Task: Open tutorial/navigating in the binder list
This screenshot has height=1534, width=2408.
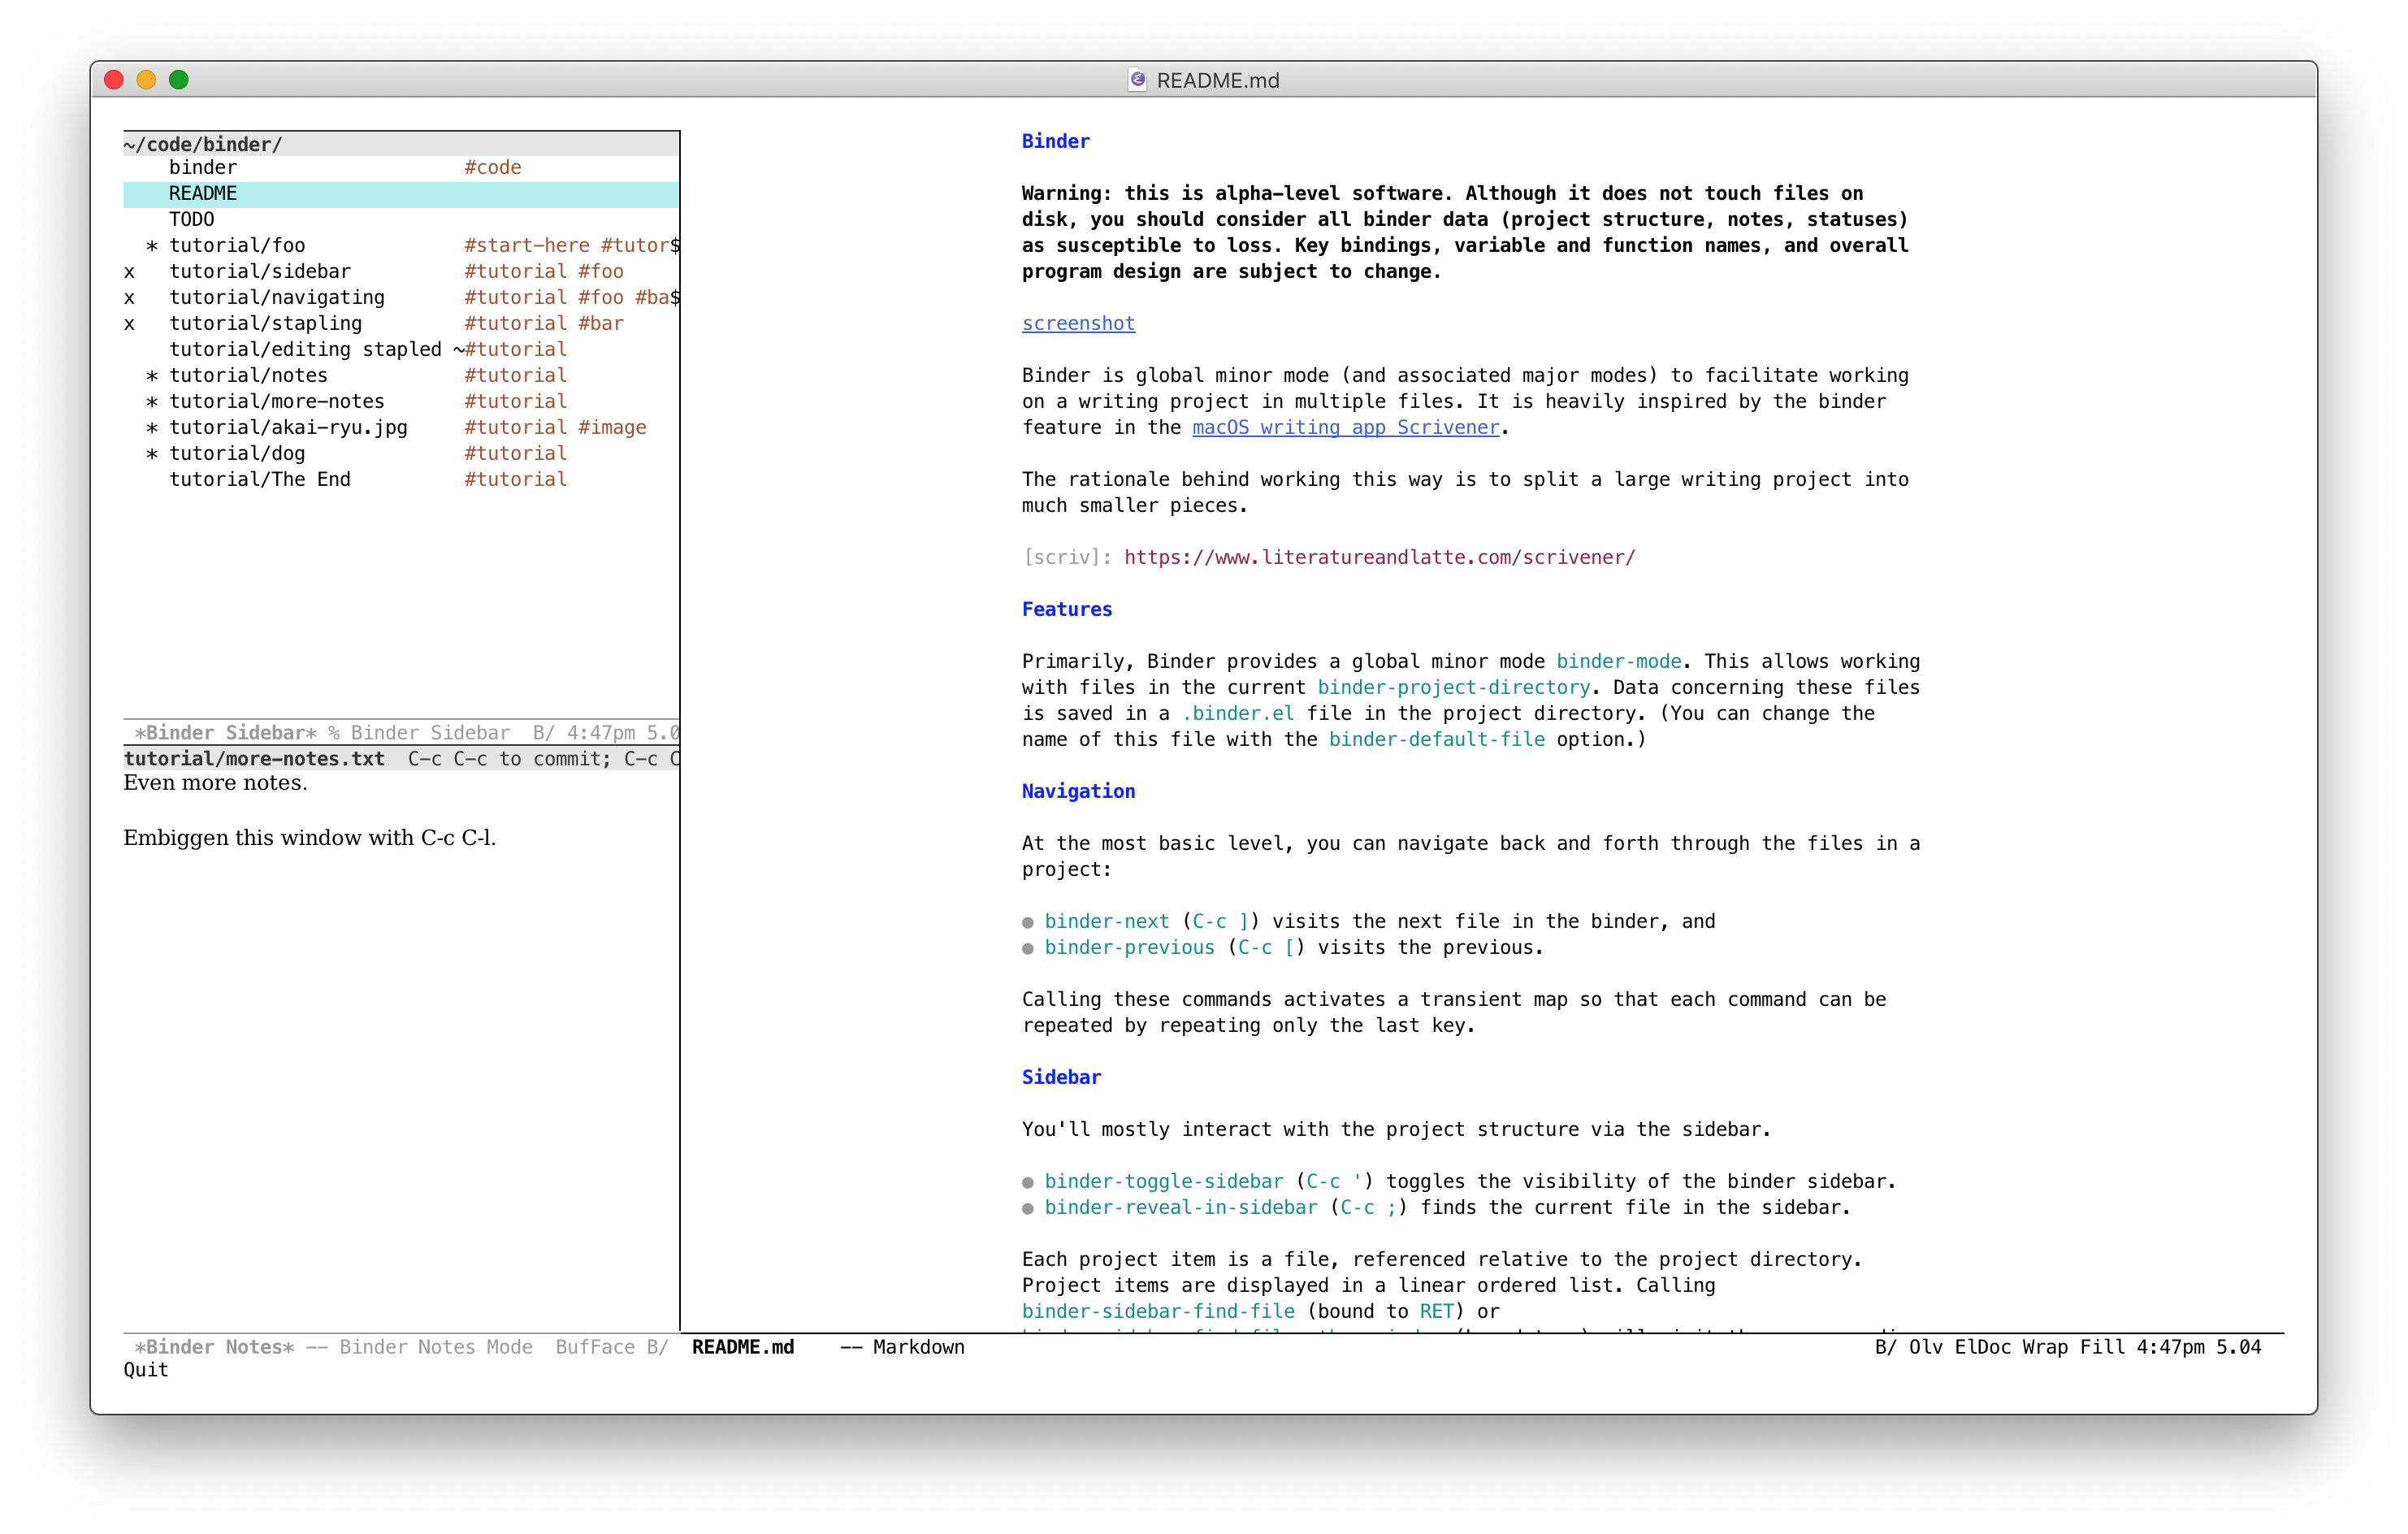Action: click(x=277, y=297)
